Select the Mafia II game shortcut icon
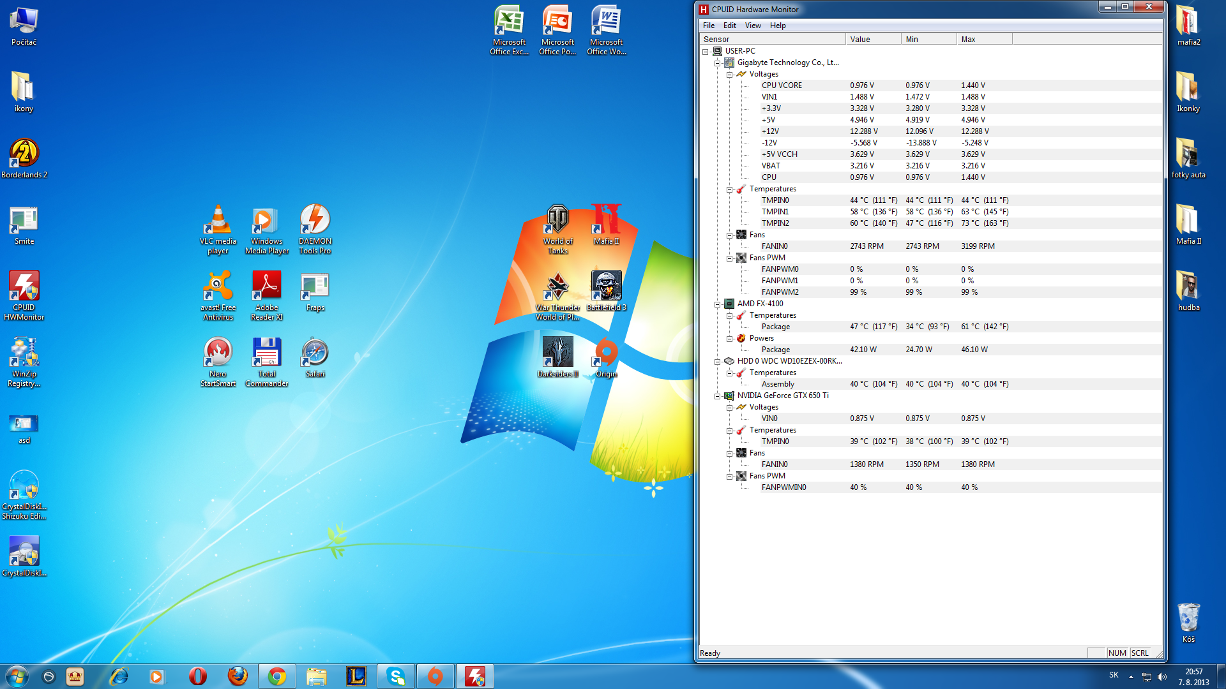Screen dimensions: 1226x689 (607, 225)
